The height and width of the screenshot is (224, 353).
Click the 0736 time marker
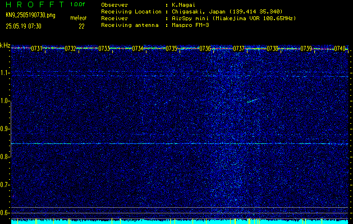pos(205,48)
